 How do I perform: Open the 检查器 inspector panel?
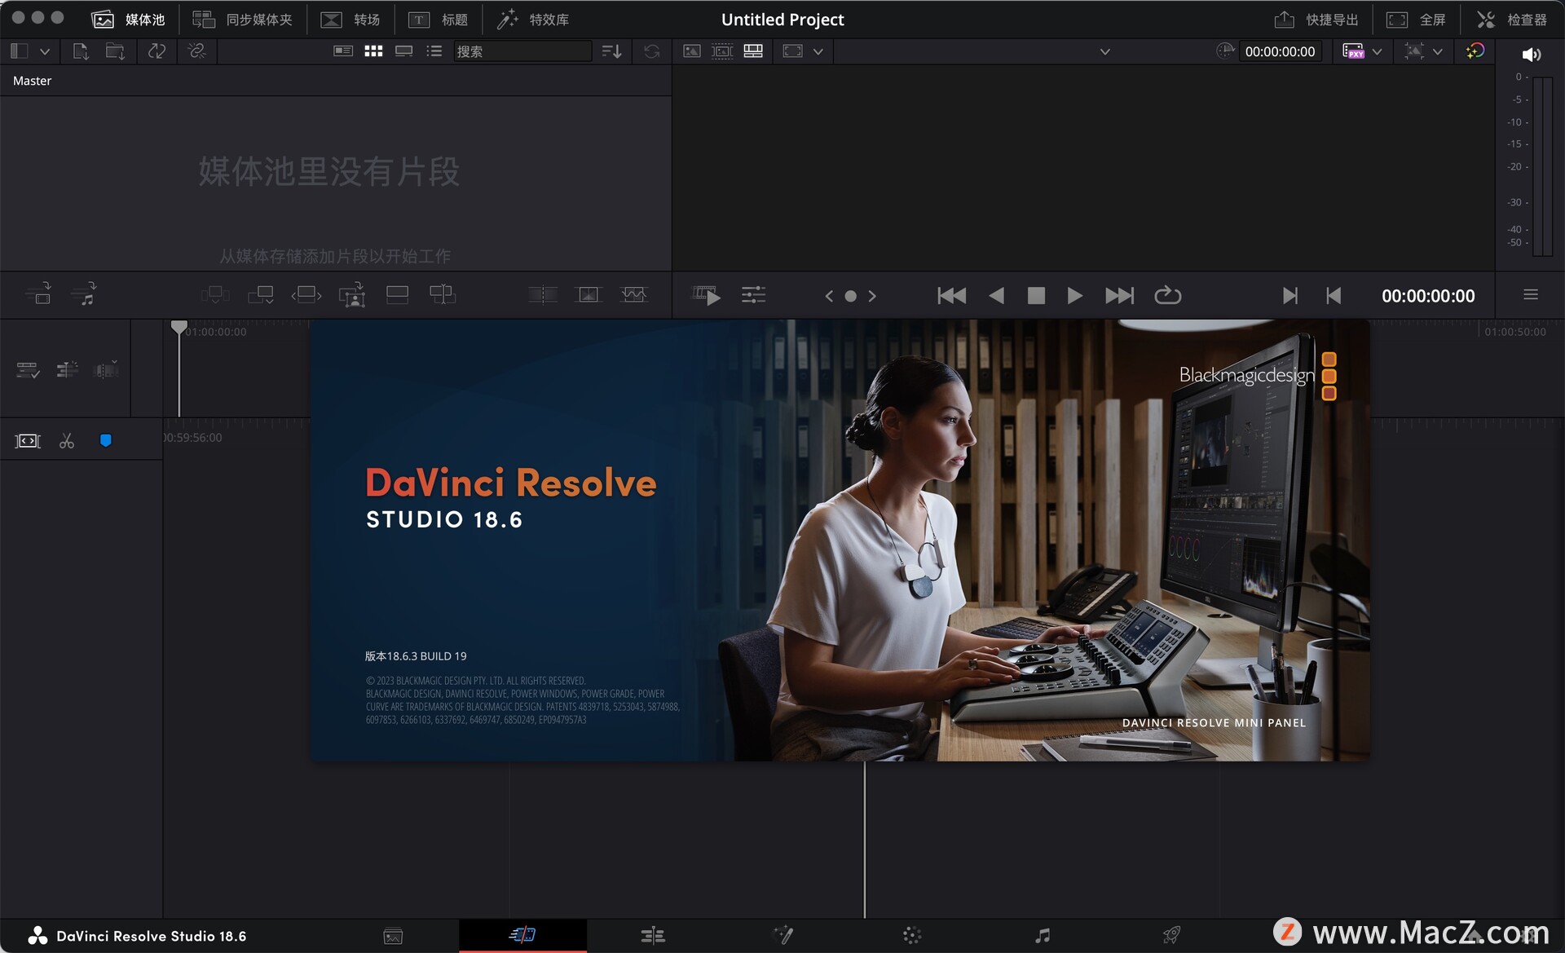click(1511, 19)
